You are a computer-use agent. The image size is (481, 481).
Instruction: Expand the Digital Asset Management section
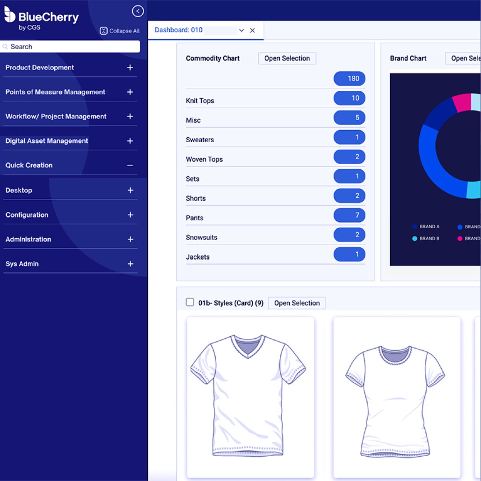[x=47, y=141]
